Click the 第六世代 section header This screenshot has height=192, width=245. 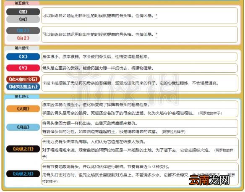[21, 48]
